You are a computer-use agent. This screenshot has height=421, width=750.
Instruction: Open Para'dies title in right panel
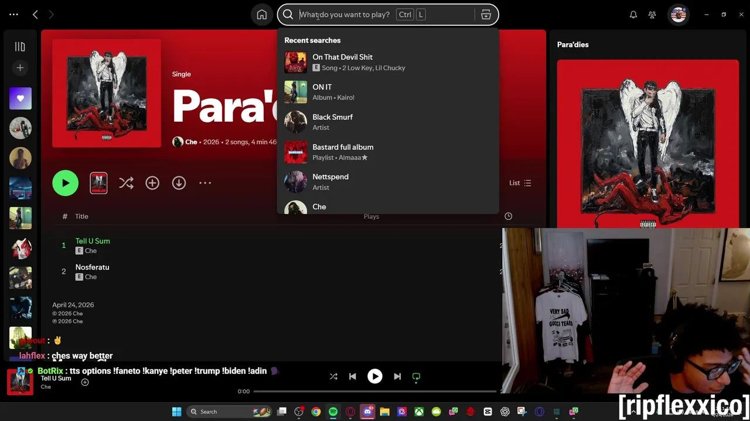(573, 44)
